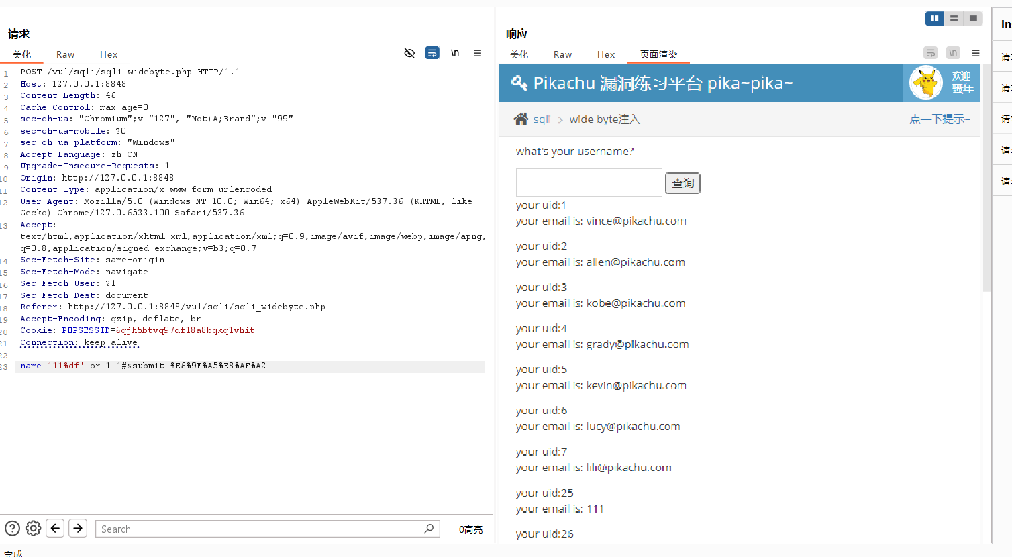Click the rendered page vertical scrollbar
This screenshot has width=1012, height=557.
tap(986, 201)
